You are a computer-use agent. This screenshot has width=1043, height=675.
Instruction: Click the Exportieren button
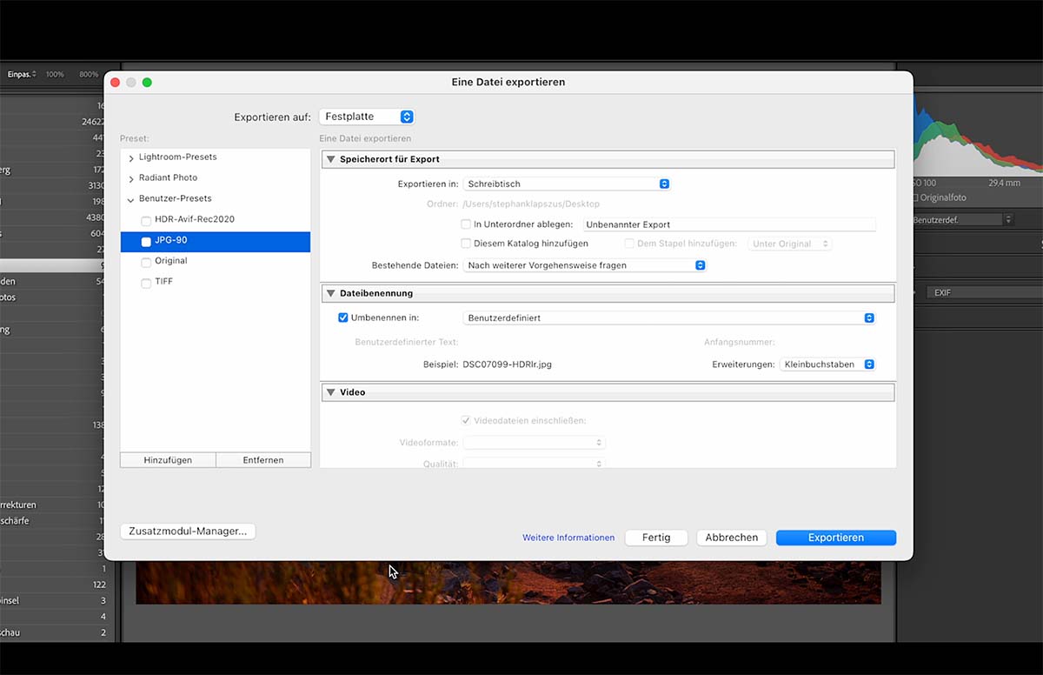click(835, 538)
